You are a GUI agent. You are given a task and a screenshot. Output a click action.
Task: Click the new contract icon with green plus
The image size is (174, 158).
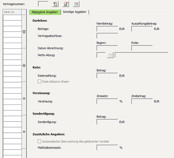(x=55, y=4)
